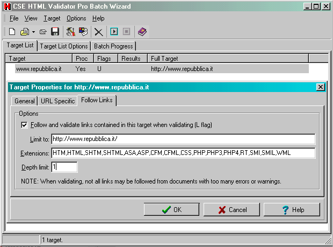Click the Open folder toolbar icon
Viewport: 333px width, 247px height.
24,32
